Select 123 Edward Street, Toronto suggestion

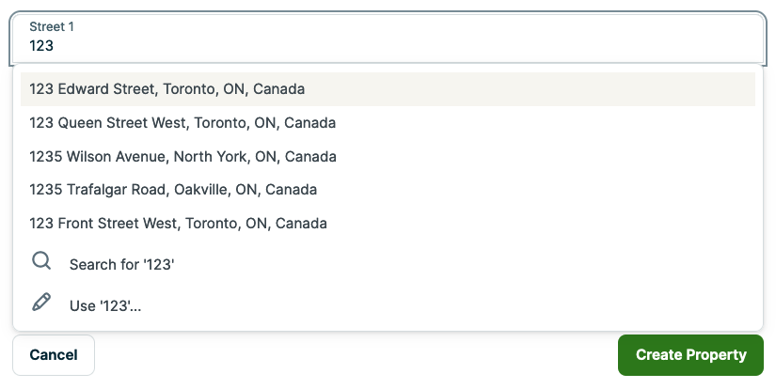(x=167, y=89)
